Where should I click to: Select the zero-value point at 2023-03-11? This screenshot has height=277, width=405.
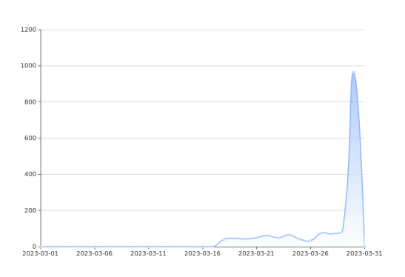(149, 247)
